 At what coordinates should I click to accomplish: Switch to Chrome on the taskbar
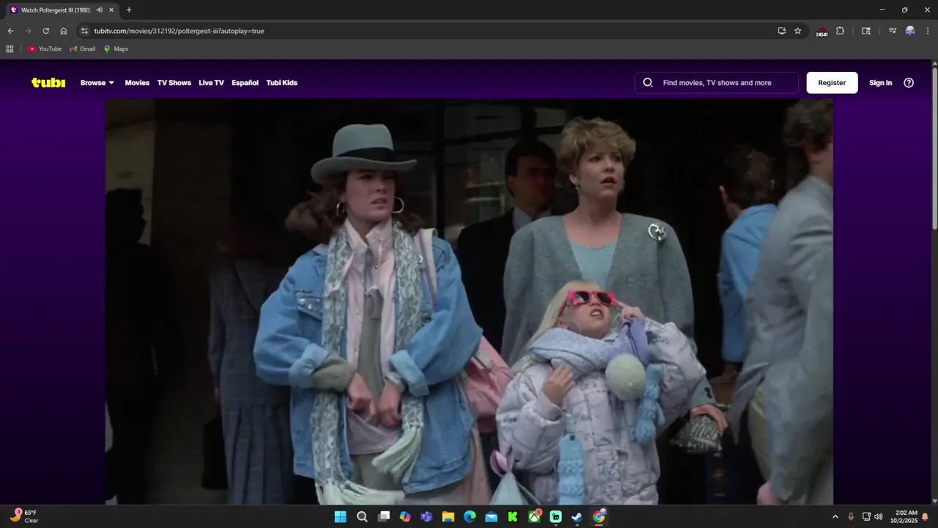tap(599, 516)
